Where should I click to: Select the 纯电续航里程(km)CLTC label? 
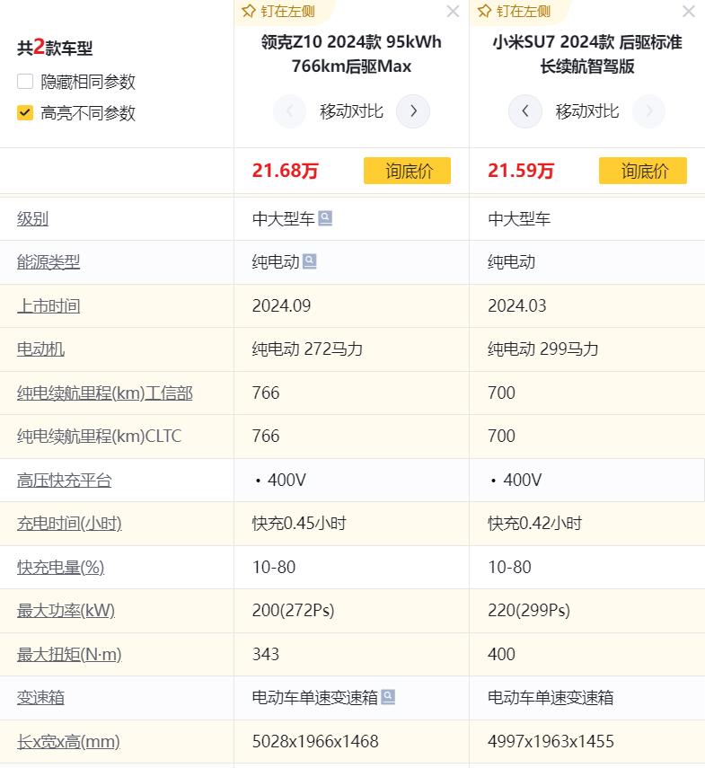(x=100, y=436)
